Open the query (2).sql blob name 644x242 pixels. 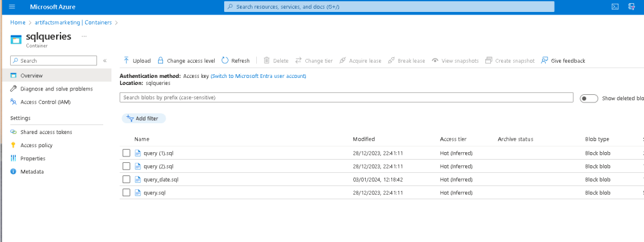(159, 166)
